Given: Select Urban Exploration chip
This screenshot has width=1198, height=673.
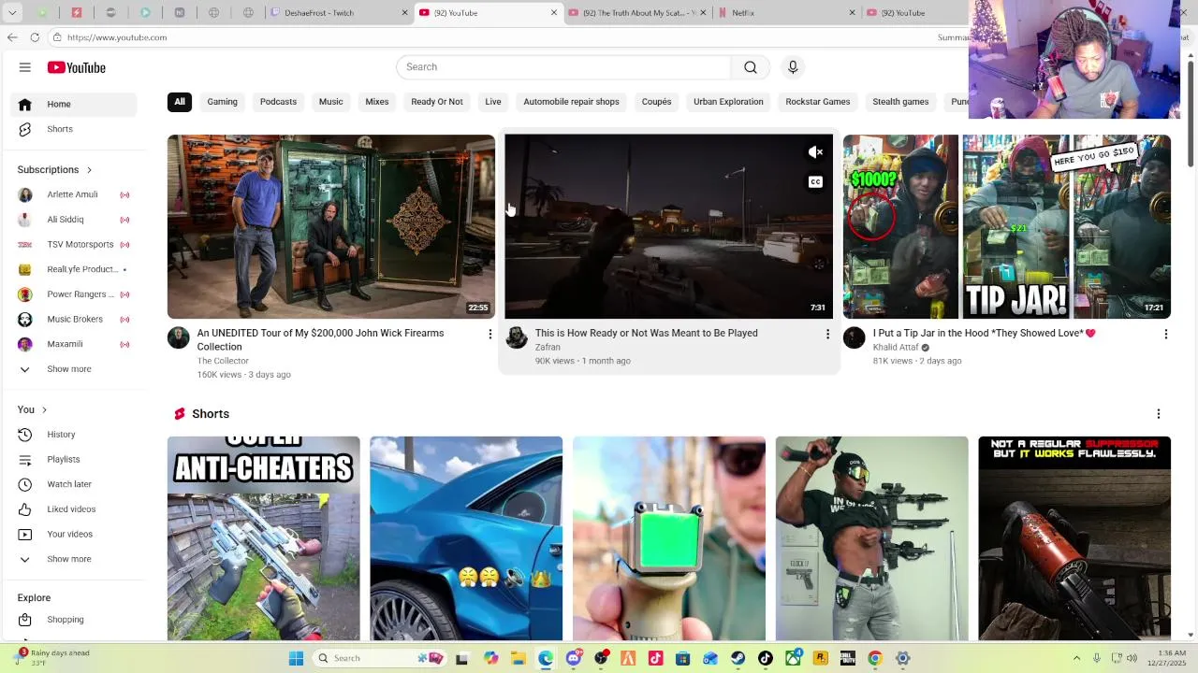Looking at the screenshot, I should [x=728, y=102].
